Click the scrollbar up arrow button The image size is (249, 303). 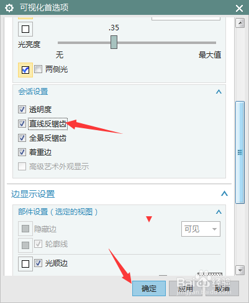tap(240, 23)
